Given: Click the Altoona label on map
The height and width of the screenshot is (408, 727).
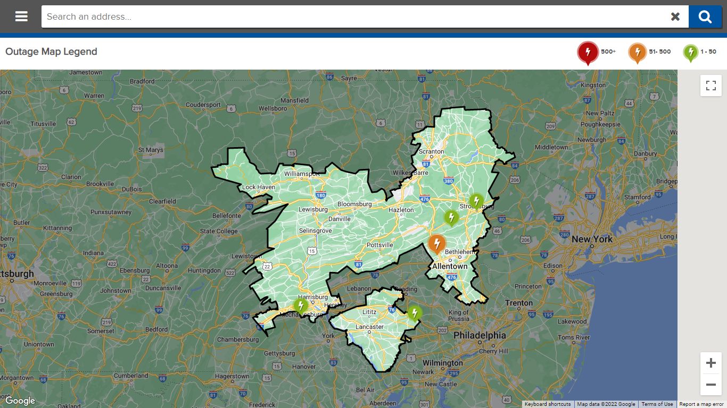Looking at the screenshot, I should (x=167, y=266).
